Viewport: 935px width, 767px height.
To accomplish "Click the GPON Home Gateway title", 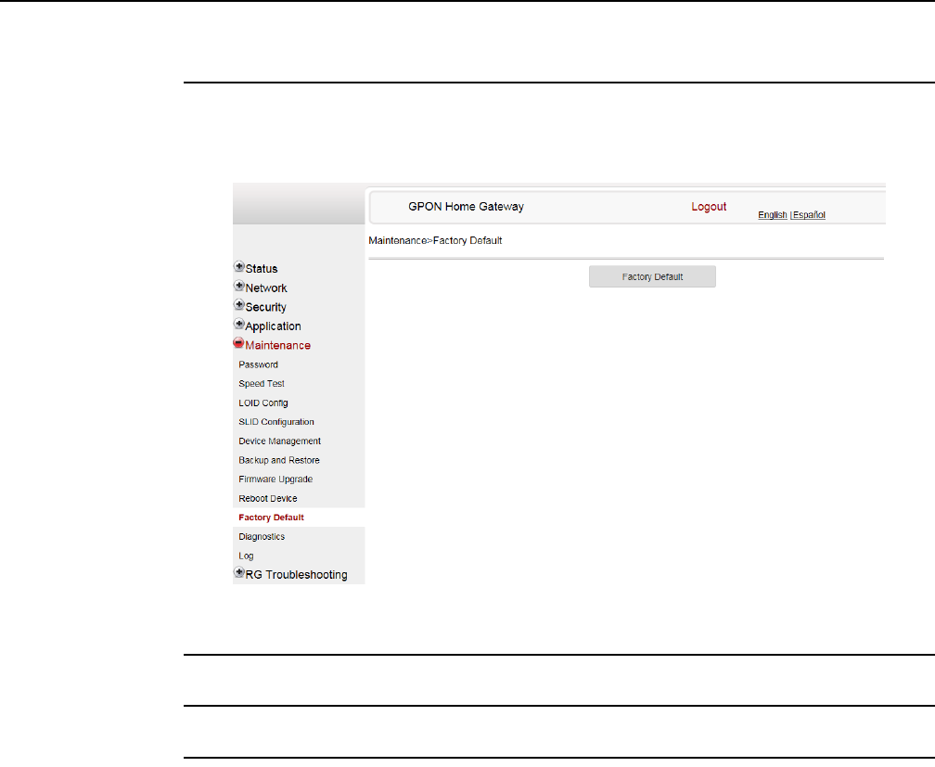I will [466, 207].
